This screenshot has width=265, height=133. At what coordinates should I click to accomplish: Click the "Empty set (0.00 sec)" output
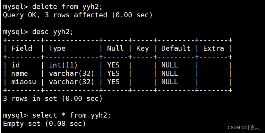pyautogui.click(x=44, y=124)
